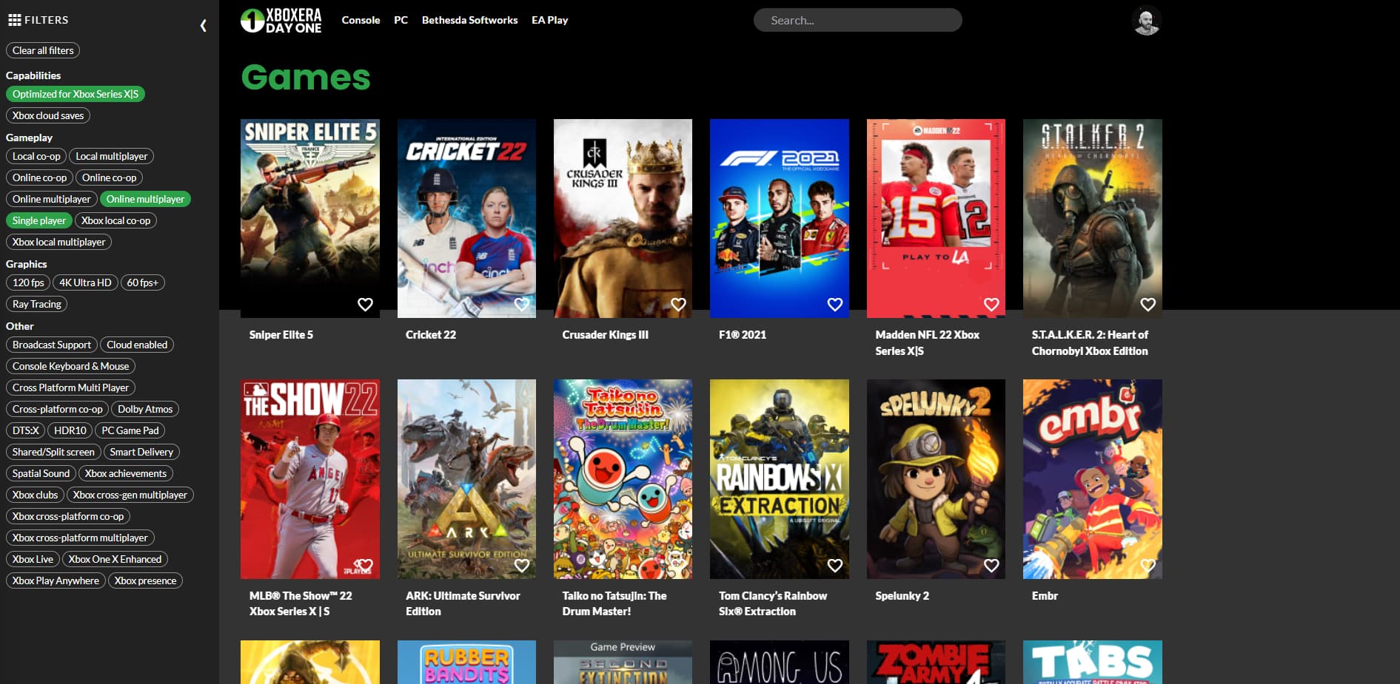Disable the Optimized for Xbox Series X|S filter
The height and width of the screenshot is (684, 1400).
(76, 94)
